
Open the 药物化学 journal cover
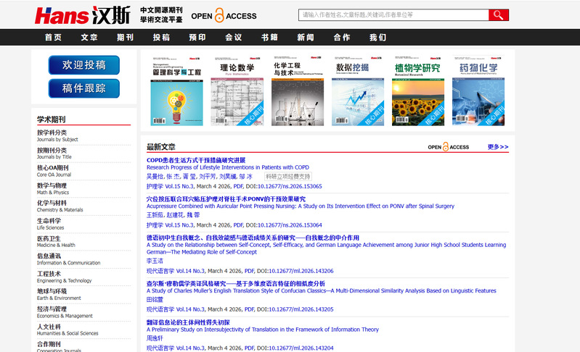click(478, 91)
